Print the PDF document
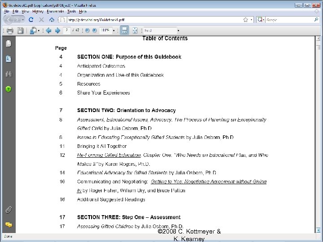Screen dimensions: 323x242 click(10, 30)
